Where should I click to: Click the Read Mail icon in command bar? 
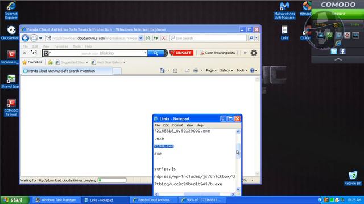click(187, 70)
